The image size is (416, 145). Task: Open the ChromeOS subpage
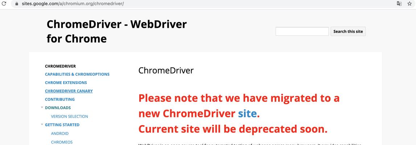[62, 142]
